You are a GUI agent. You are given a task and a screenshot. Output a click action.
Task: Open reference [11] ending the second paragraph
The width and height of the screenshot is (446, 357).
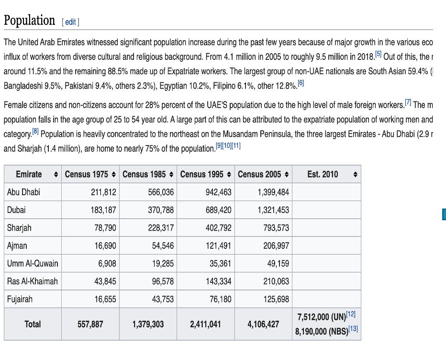point(236,146)
